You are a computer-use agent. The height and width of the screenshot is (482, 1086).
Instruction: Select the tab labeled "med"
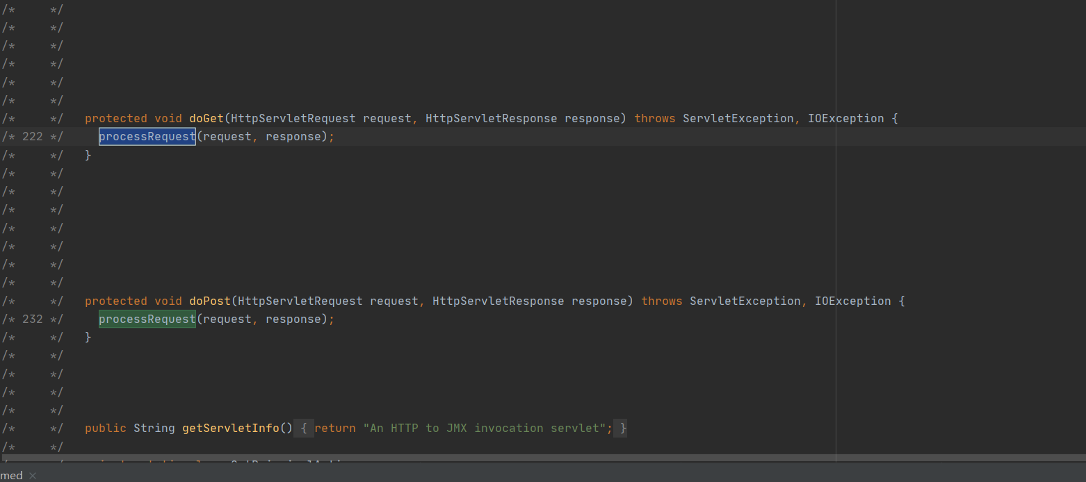tap(12, 476)
